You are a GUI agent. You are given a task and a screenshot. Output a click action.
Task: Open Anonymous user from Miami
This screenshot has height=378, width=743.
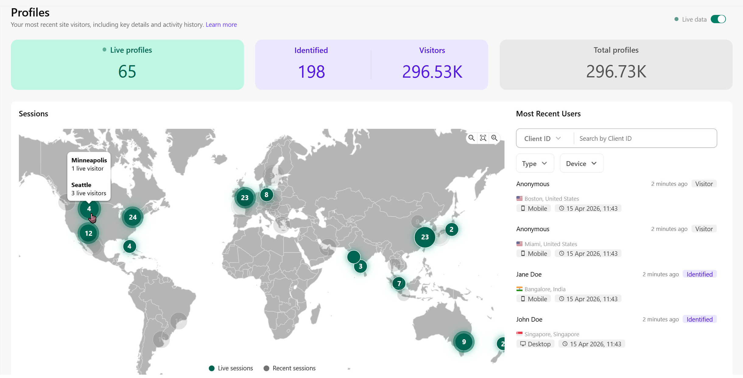point(616,241)
